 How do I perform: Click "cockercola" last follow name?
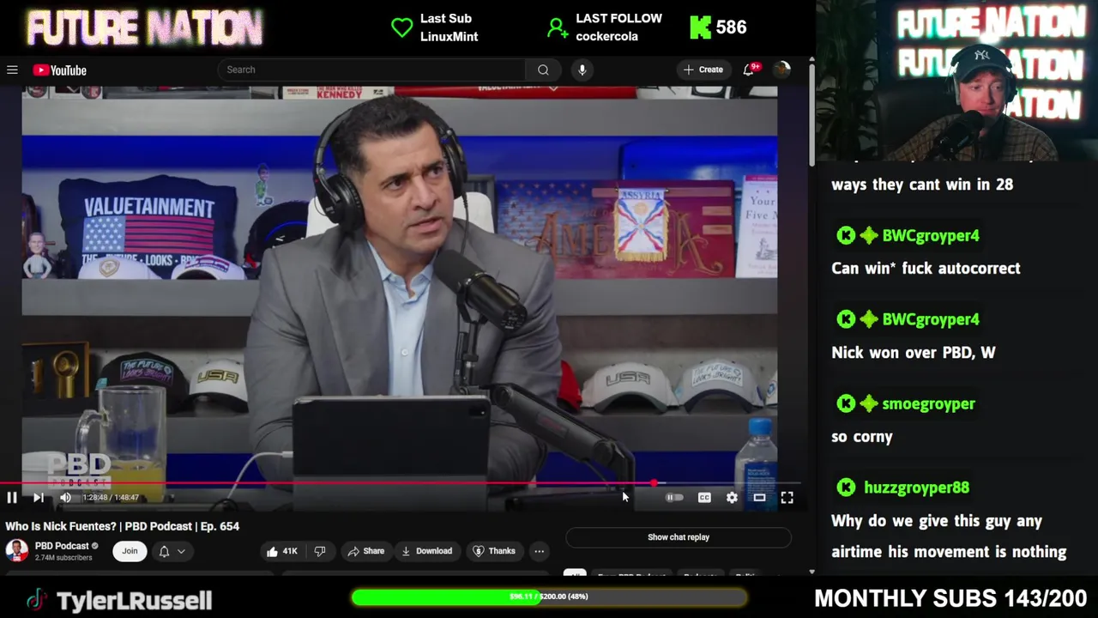(x=606, y=37)
